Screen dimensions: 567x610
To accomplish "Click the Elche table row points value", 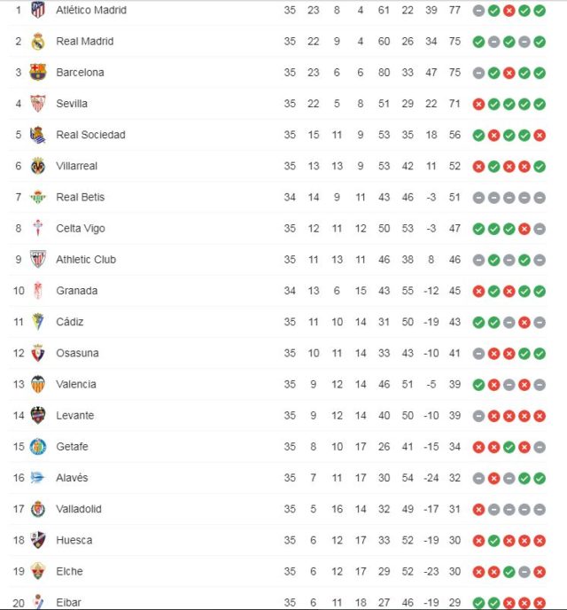I will pos(454,571).
